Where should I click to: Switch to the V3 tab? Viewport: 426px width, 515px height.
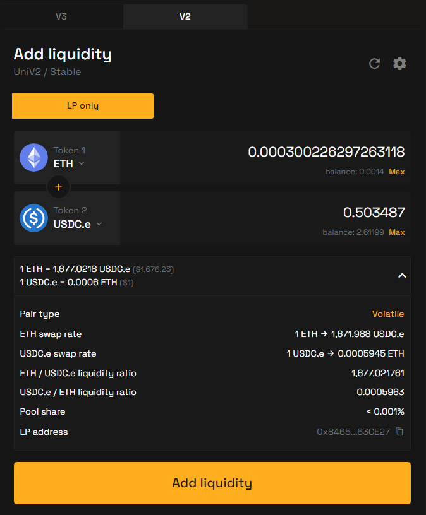click(61, 16)
